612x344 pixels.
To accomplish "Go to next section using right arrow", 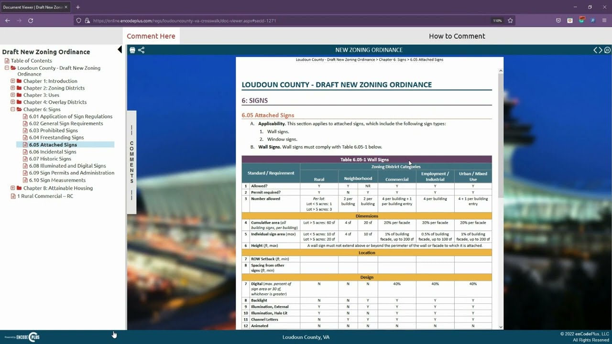I will click(x=601, y=50).
